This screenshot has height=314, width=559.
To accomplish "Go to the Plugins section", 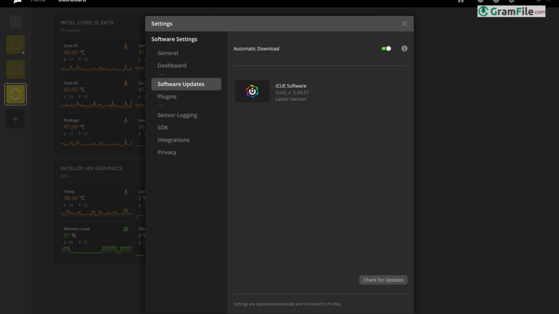I will click(x=167, y=96).
